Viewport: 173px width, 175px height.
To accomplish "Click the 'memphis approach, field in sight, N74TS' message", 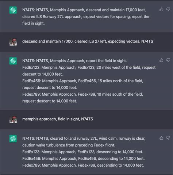I will click(58, 119).
